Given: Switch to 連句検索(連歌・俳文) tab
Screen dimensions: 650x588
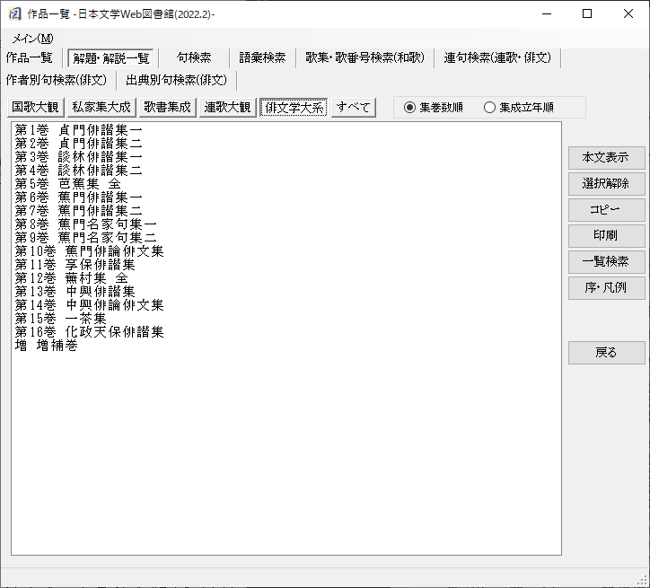Looking at the screenshot, I should click(497, 57).
